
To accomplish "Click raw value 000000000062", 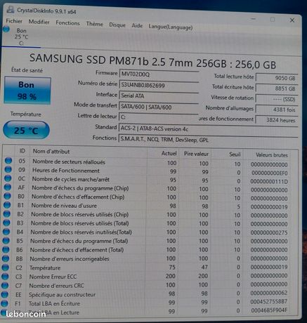I will coord(269,293).
